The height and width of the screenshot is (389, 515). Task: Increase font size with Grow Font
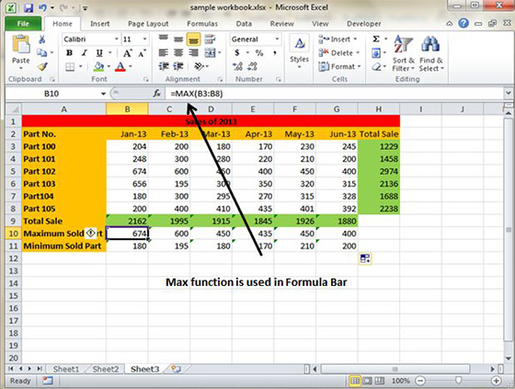pyautogui.click(x=128, y=53)
